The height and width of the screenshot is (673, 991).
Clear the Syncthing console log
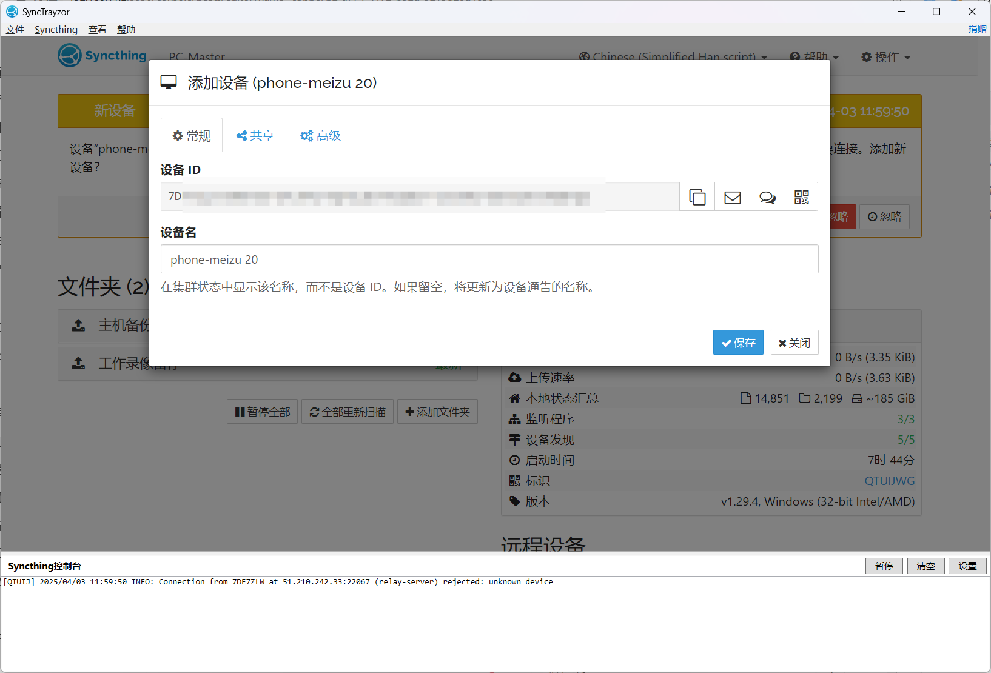[925, 566]
